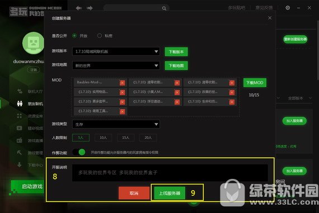Click the 注销 logout button under the username
Image resolution: width=319 pixels, height=213 pixels.
34,70
